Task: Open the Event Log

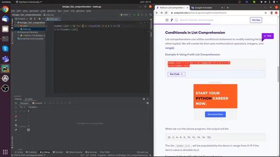Action: 142,152
